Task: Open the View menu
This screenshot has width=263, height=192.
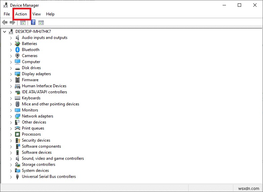Action: pyautogui.click(x=37, y=14)
